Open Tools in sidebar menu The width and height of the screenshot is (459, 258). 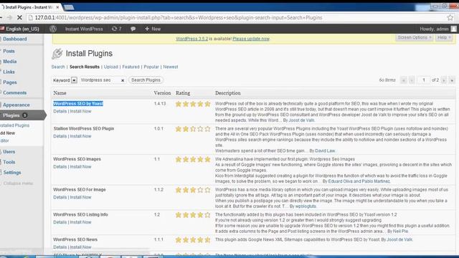tap(9, 162)
